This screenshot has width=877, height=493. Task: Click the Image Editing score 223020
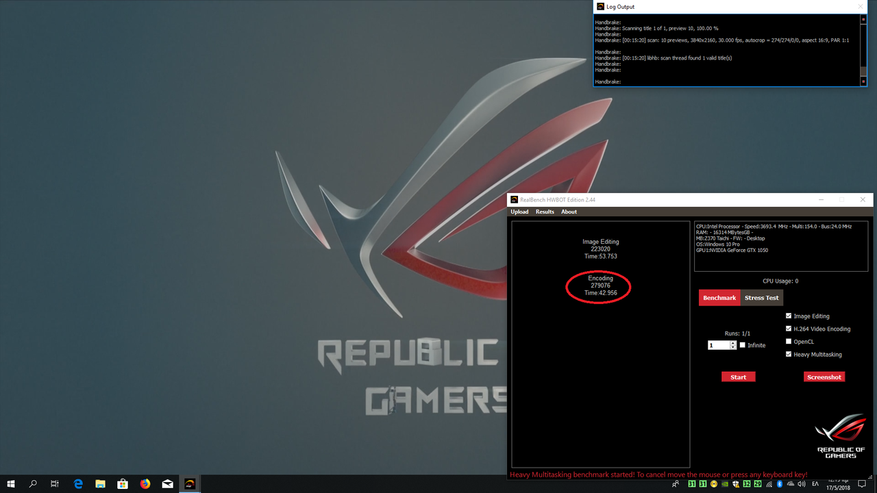(x=600, y=249)
